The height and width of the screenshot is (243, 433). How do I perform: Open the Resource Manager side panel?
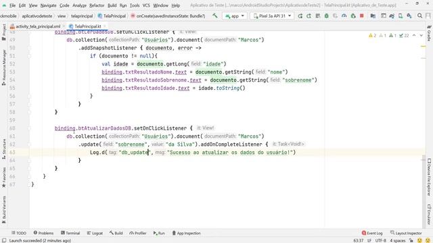[4, 67]
